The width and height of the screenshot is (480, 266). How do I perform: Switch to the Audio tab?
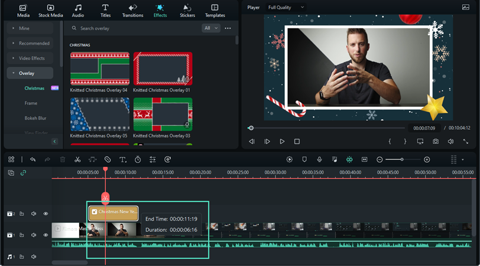[78, 11]
